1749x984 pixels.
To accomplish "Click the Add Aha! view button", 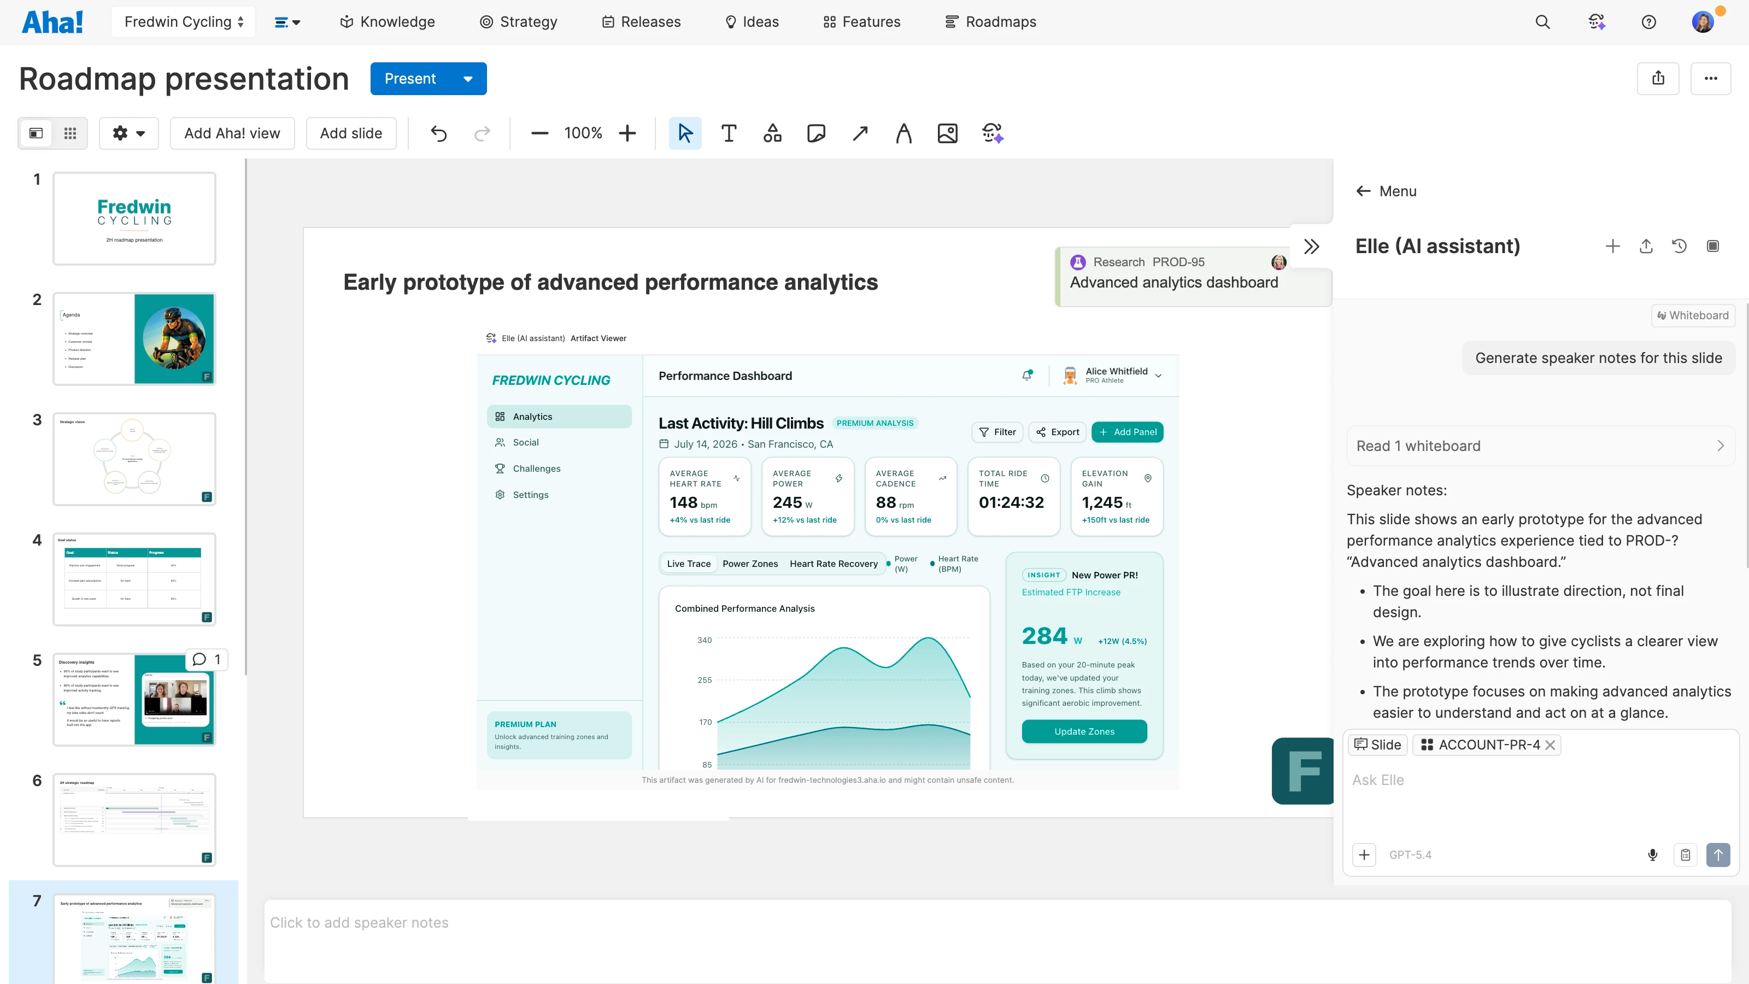I will pos(232,133).
